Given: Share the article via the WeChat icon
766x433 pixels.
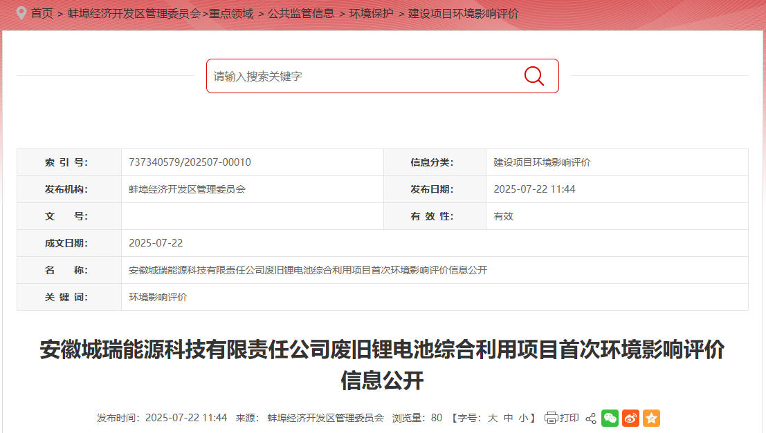Looking at the screenshot, I should click(x=610, y=418).
